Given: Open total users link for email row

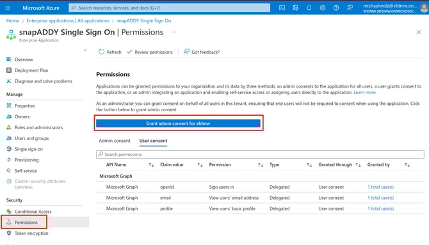Looking at the screenshot, I should coord(380,198).
